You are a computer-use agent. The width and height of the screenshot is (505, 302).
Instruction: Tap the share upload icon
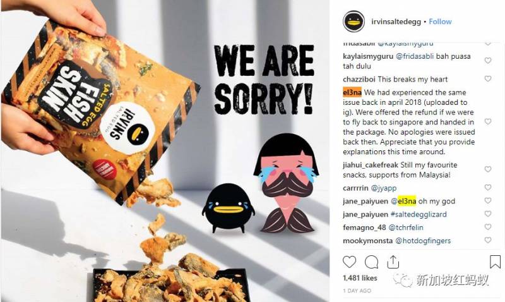click(x=393, y=262)
